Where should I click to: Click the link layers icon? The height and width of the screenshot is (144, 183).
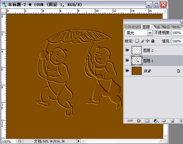pyautogui.click(x=130, y=121)
